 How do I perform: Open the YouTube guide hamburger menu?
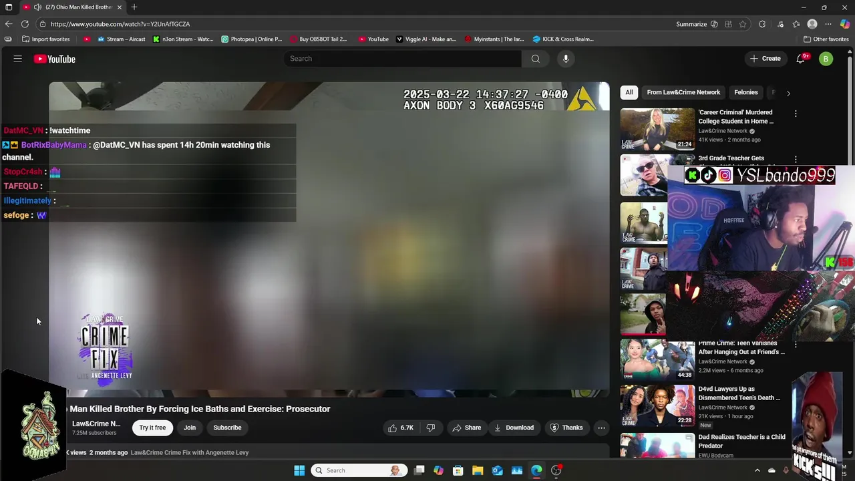18,59
